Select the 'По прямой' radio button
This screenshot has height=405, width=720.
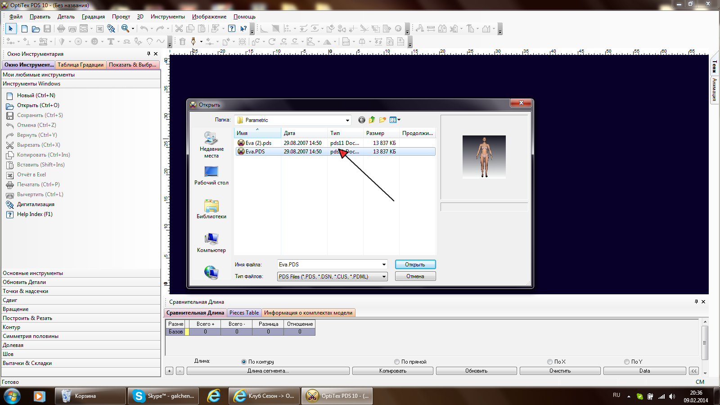(397, 362)
